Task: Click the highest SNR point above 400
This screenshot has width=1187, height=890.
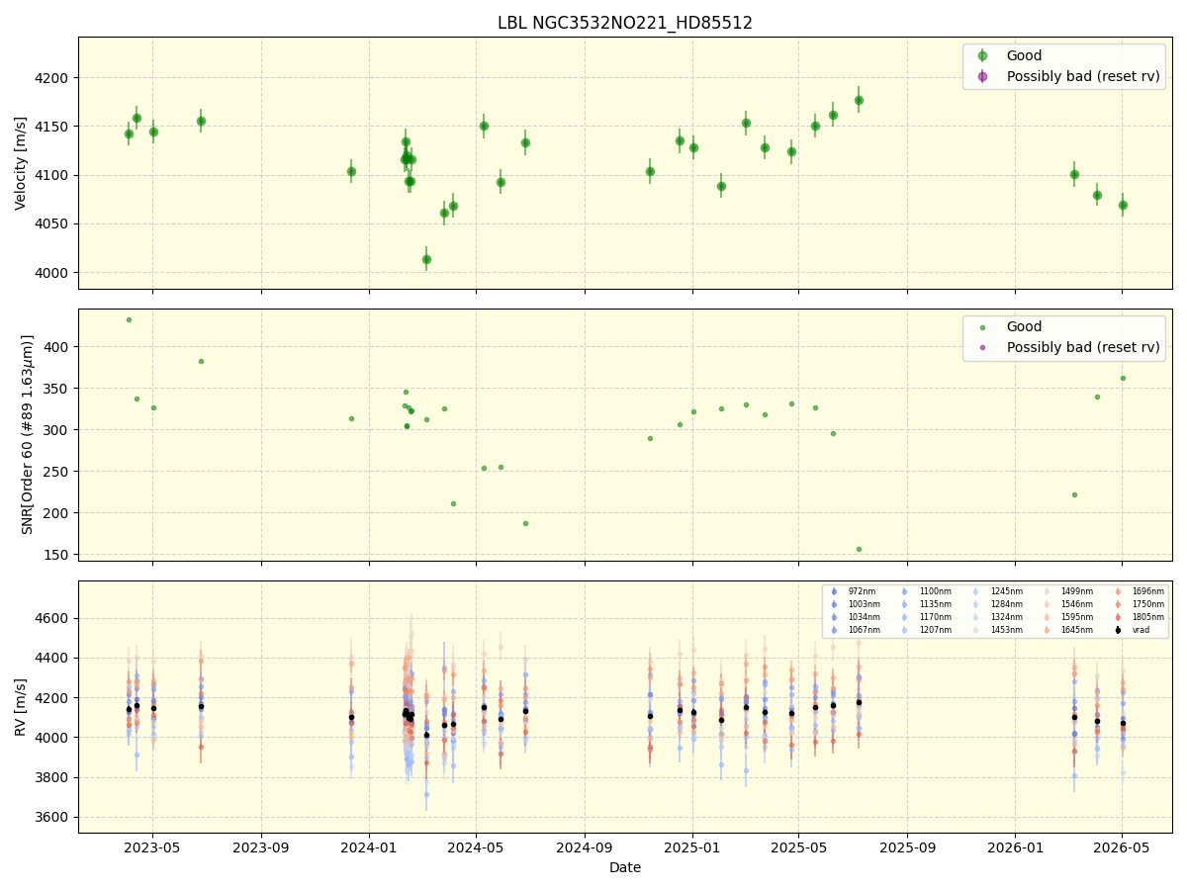Action: pos(129,319)
